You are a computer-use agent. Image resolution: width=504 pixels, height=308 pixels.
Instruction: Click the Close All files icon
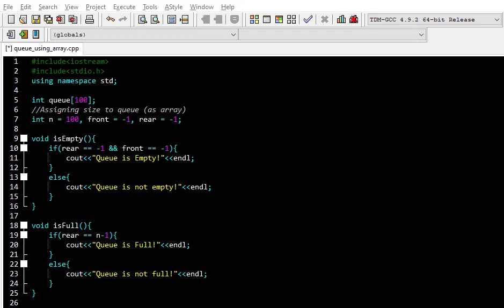tap(73, 20)
